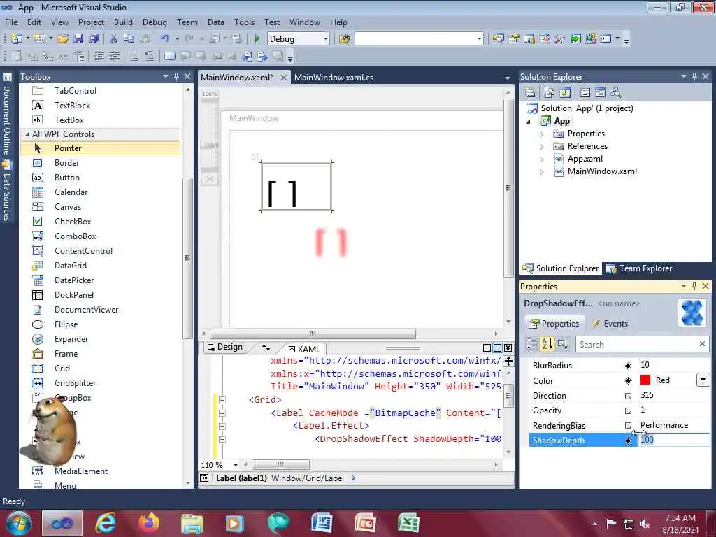Click the Windows Start button
Viewport: 716px width, 537px height.
(x=18, y=523)
